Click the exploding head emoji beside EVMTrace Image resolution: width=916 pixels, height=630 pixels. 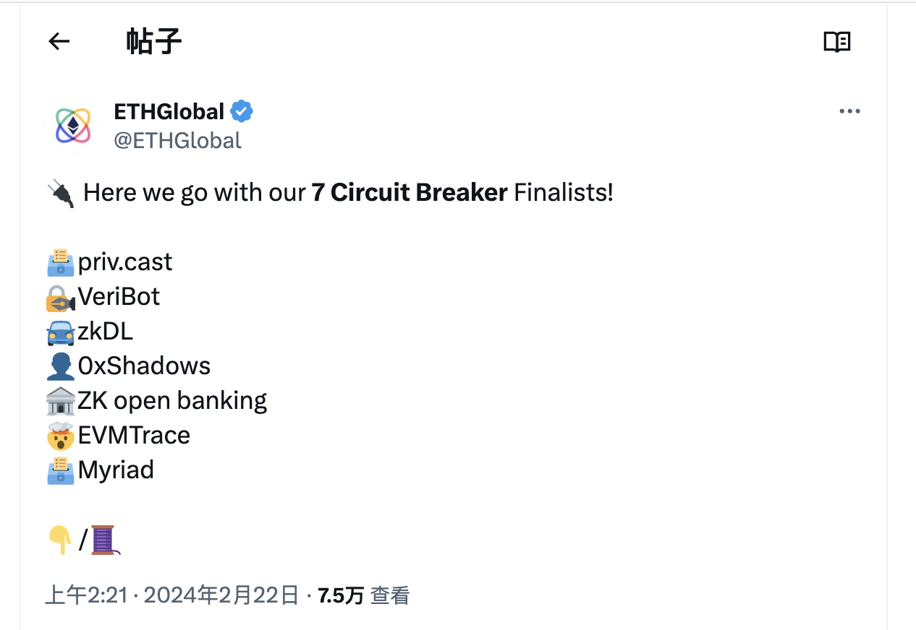click(x=61, y=436)
